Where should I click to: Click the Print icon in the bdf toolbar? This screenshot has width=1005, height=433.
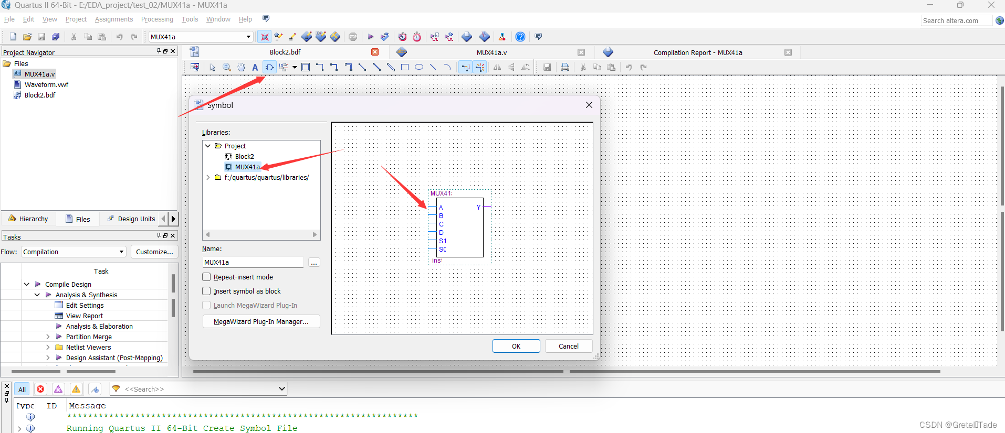[x=565, y=67]
